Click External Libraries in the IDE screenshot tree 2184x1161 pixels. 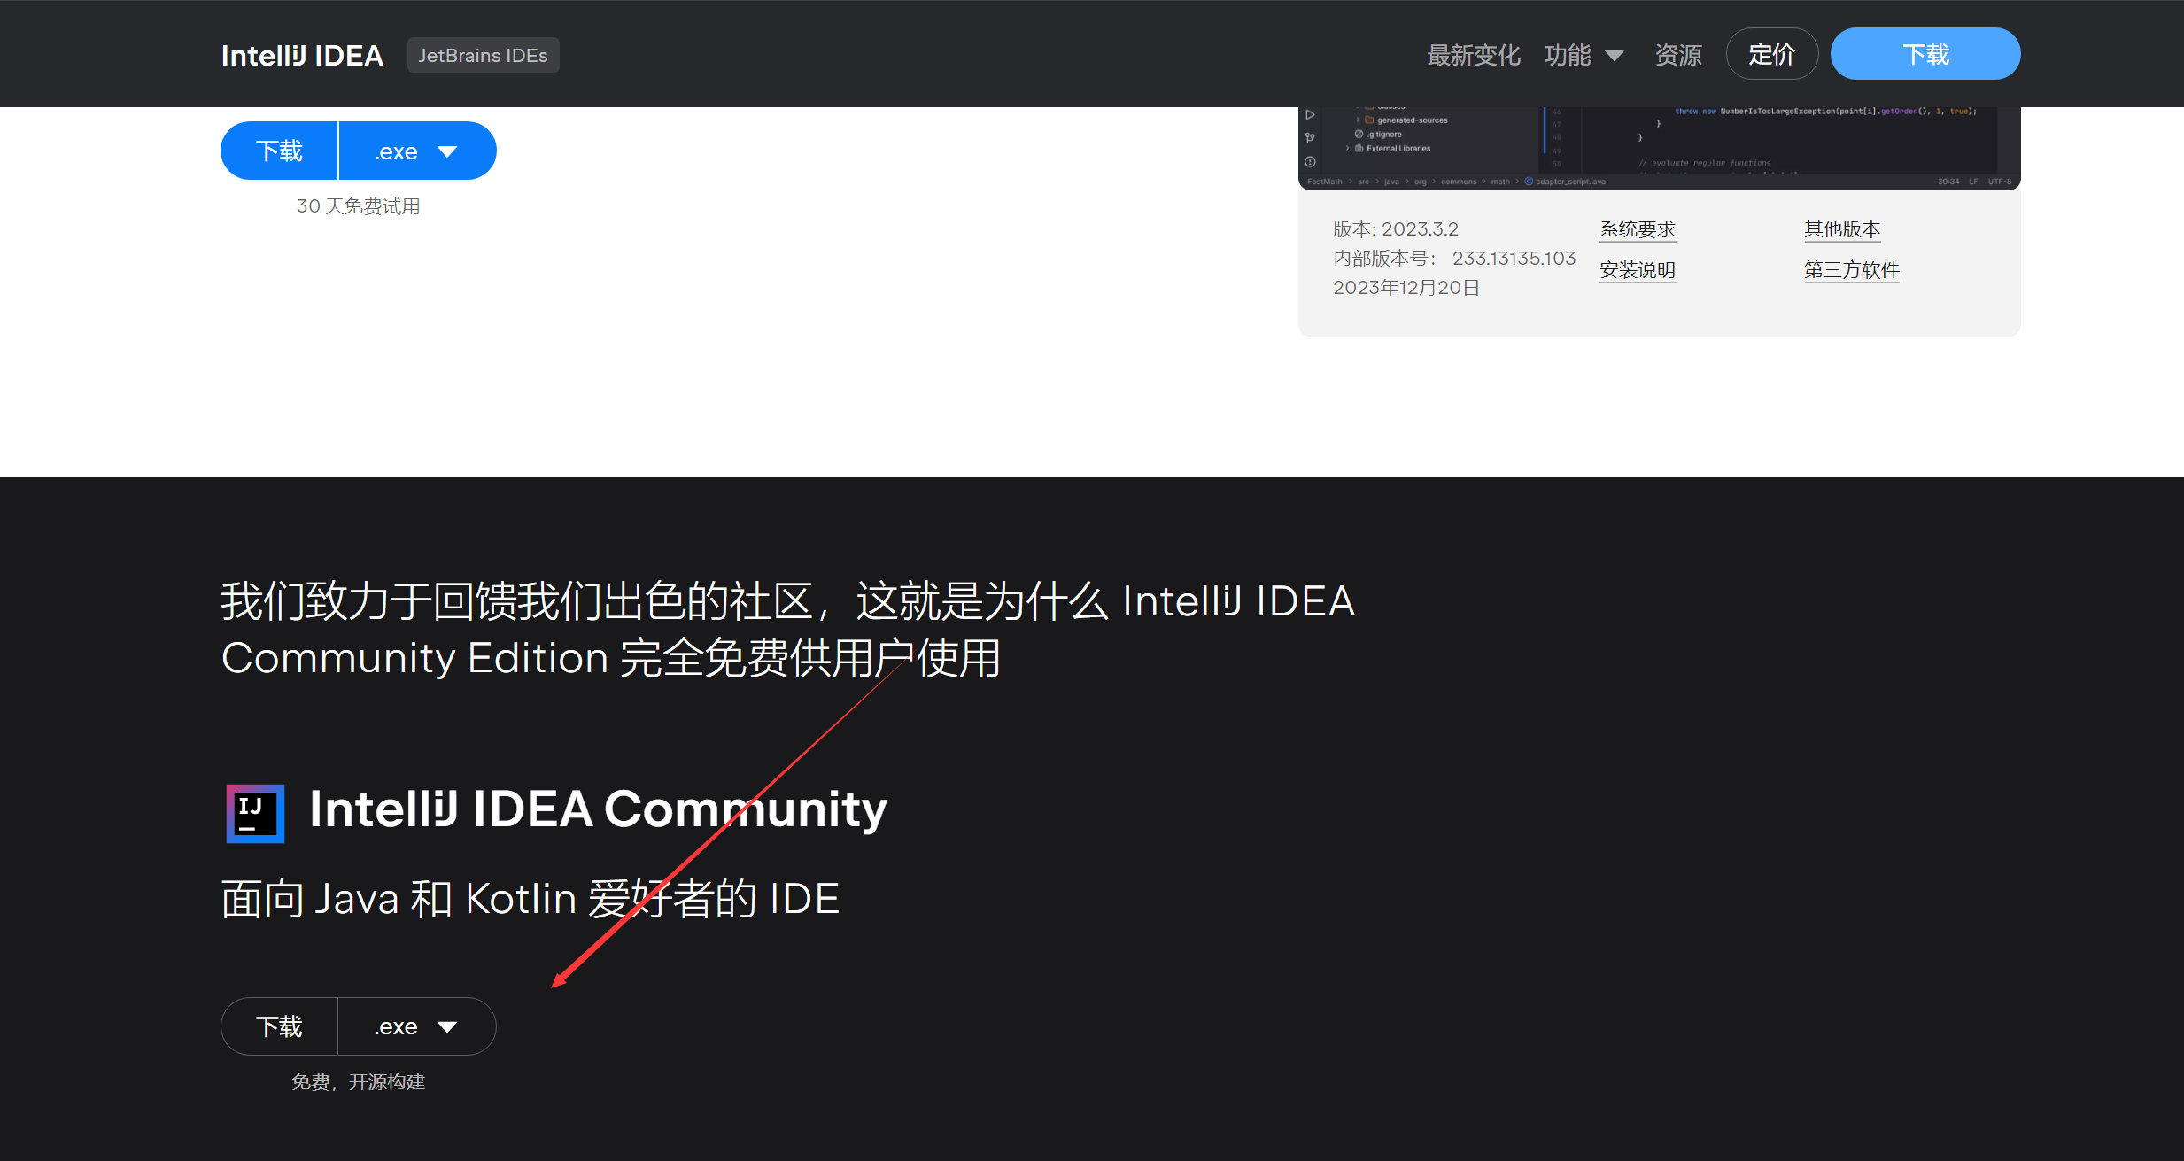(1398, 149)
